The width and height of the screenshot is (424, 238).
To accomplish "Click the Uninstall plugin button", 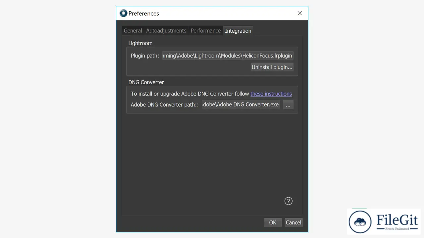I will (x=272, y=67).
